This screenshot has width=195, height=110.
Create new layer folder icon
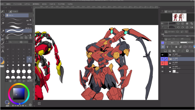(174, 51)
